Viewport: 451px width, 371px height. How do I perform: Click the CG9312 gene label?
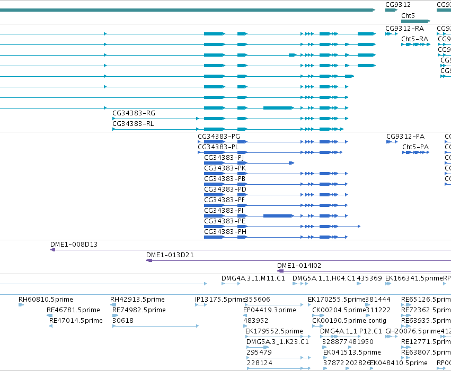(398, 5)
